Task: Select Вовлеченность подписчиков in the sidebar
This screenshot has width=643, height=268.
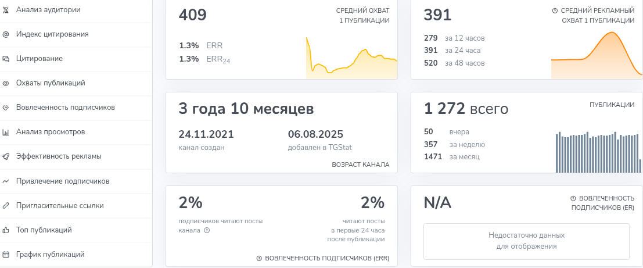Action: [76, 108]
